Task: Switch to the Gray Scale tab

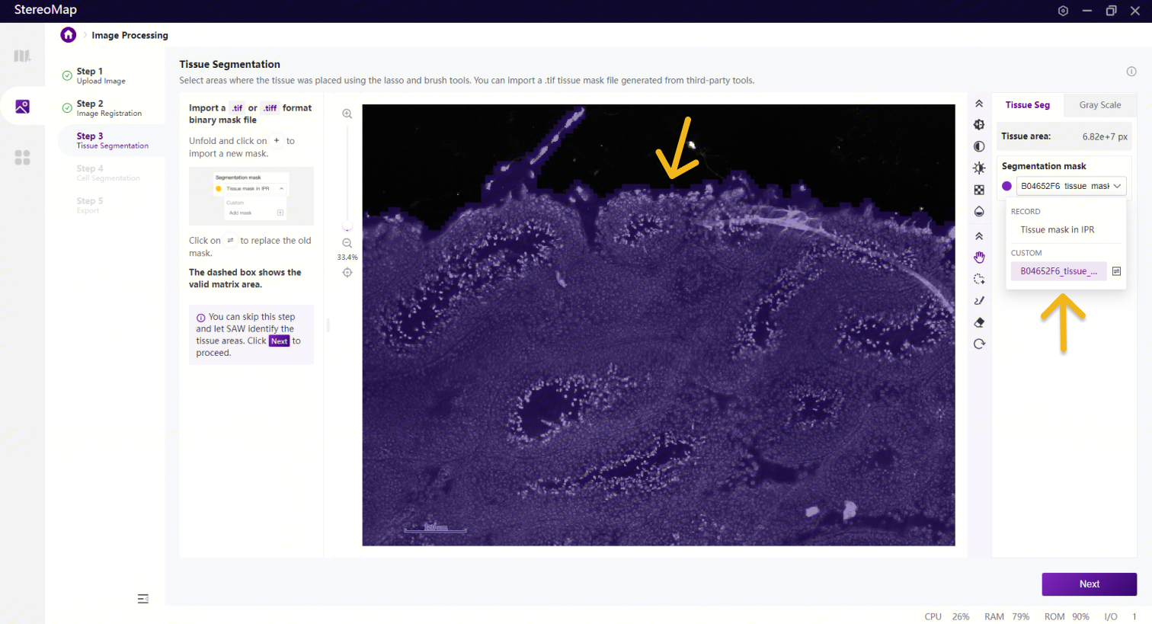Action: [x=1099, y=105]
